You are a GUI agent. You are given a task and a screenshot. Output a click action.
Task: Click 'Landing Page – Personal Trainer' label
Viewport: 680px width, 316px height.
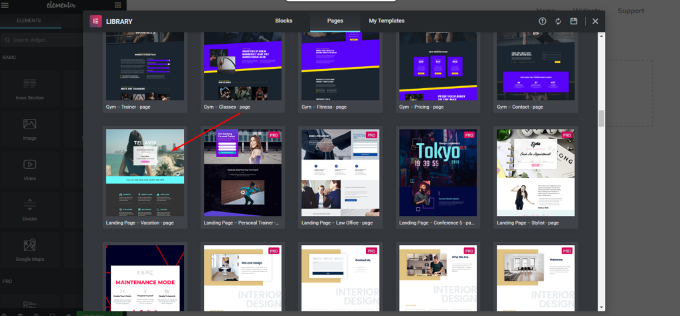pos(241,223)
